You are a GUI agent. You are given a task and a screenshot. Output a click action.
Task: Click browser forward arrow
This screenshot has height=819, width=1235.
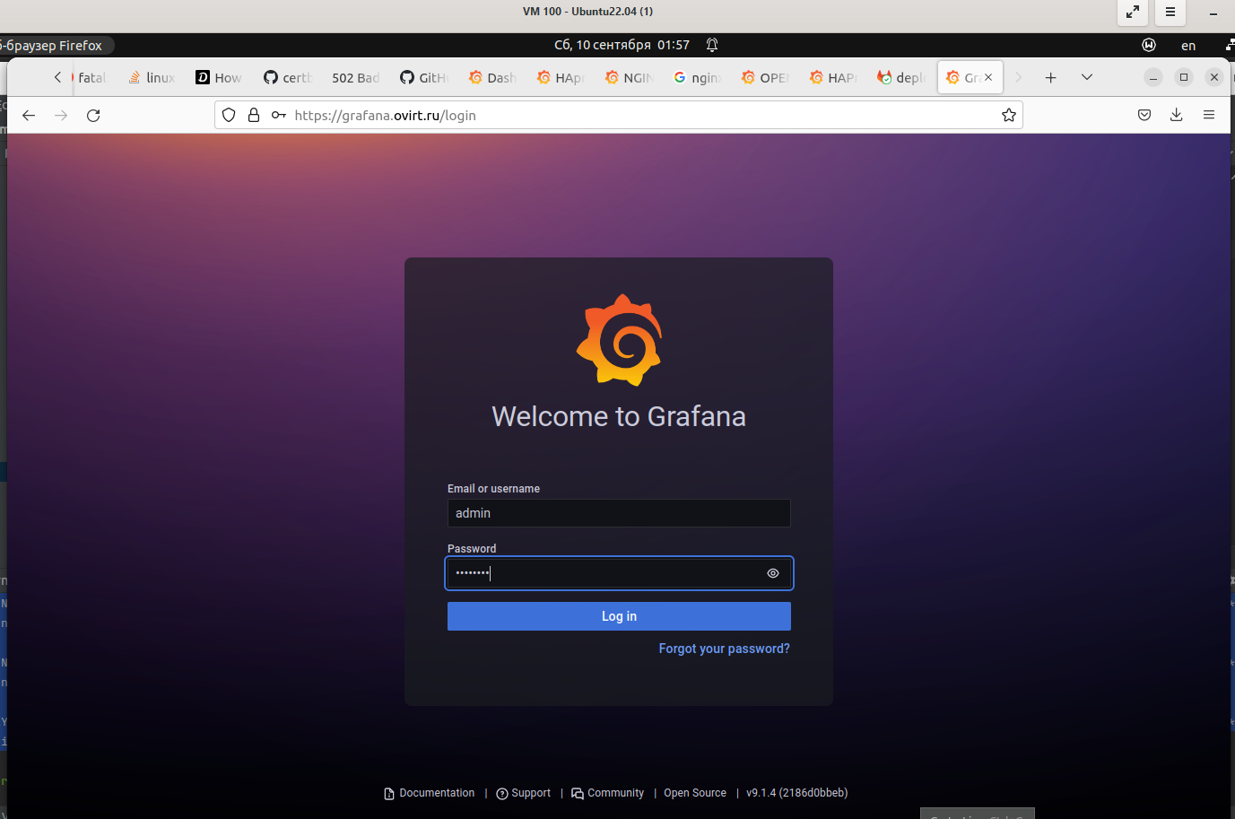(x=61, y=115)
